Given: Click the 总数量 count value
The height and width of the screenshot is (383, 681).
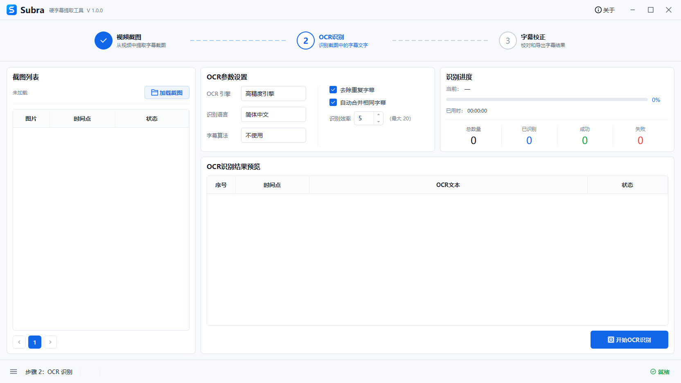Looking at the screenshot, I should click(474, 140).
